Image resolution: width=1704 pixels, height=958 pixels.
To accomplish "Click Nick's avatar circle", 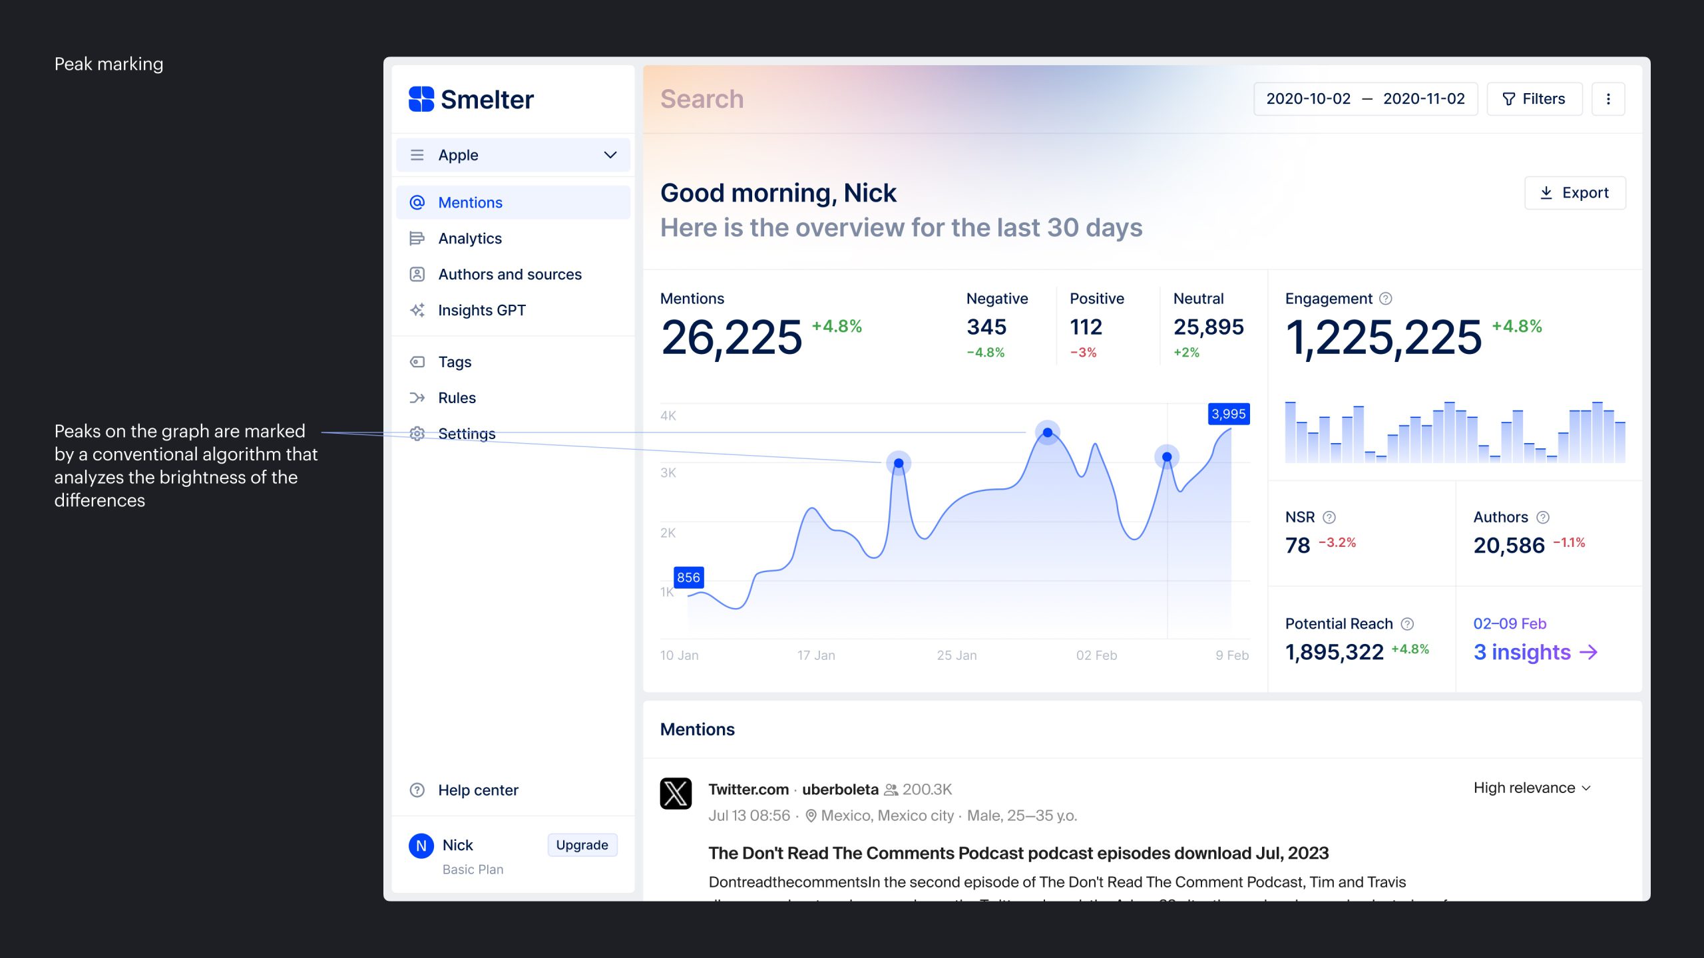I will (421, 846).
